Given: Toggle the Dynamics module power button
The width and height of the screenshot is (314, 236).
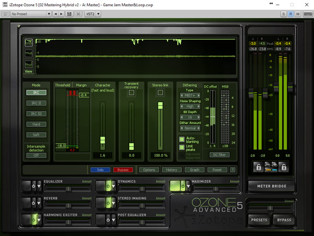Looking at the screenshot, I should click(x=107, y=186).
